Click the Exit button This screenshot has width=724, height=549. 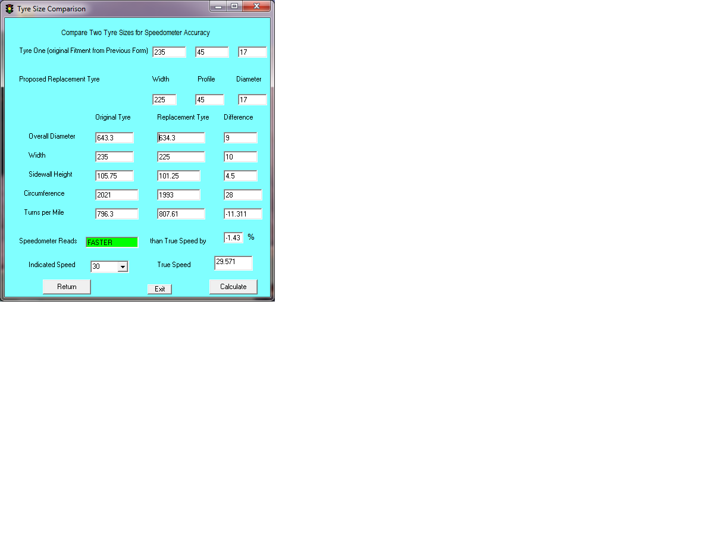(x=159, y=288)
